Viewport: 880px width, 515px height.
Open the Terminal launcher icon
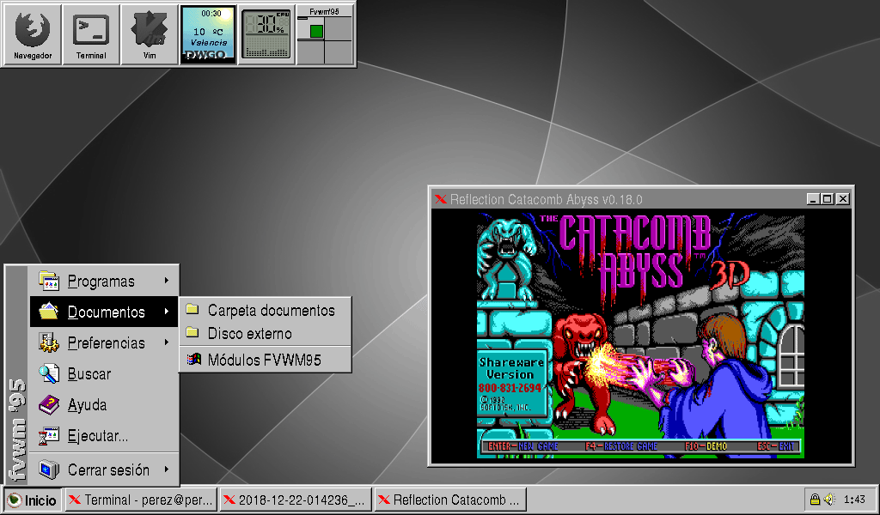point(91,34)
